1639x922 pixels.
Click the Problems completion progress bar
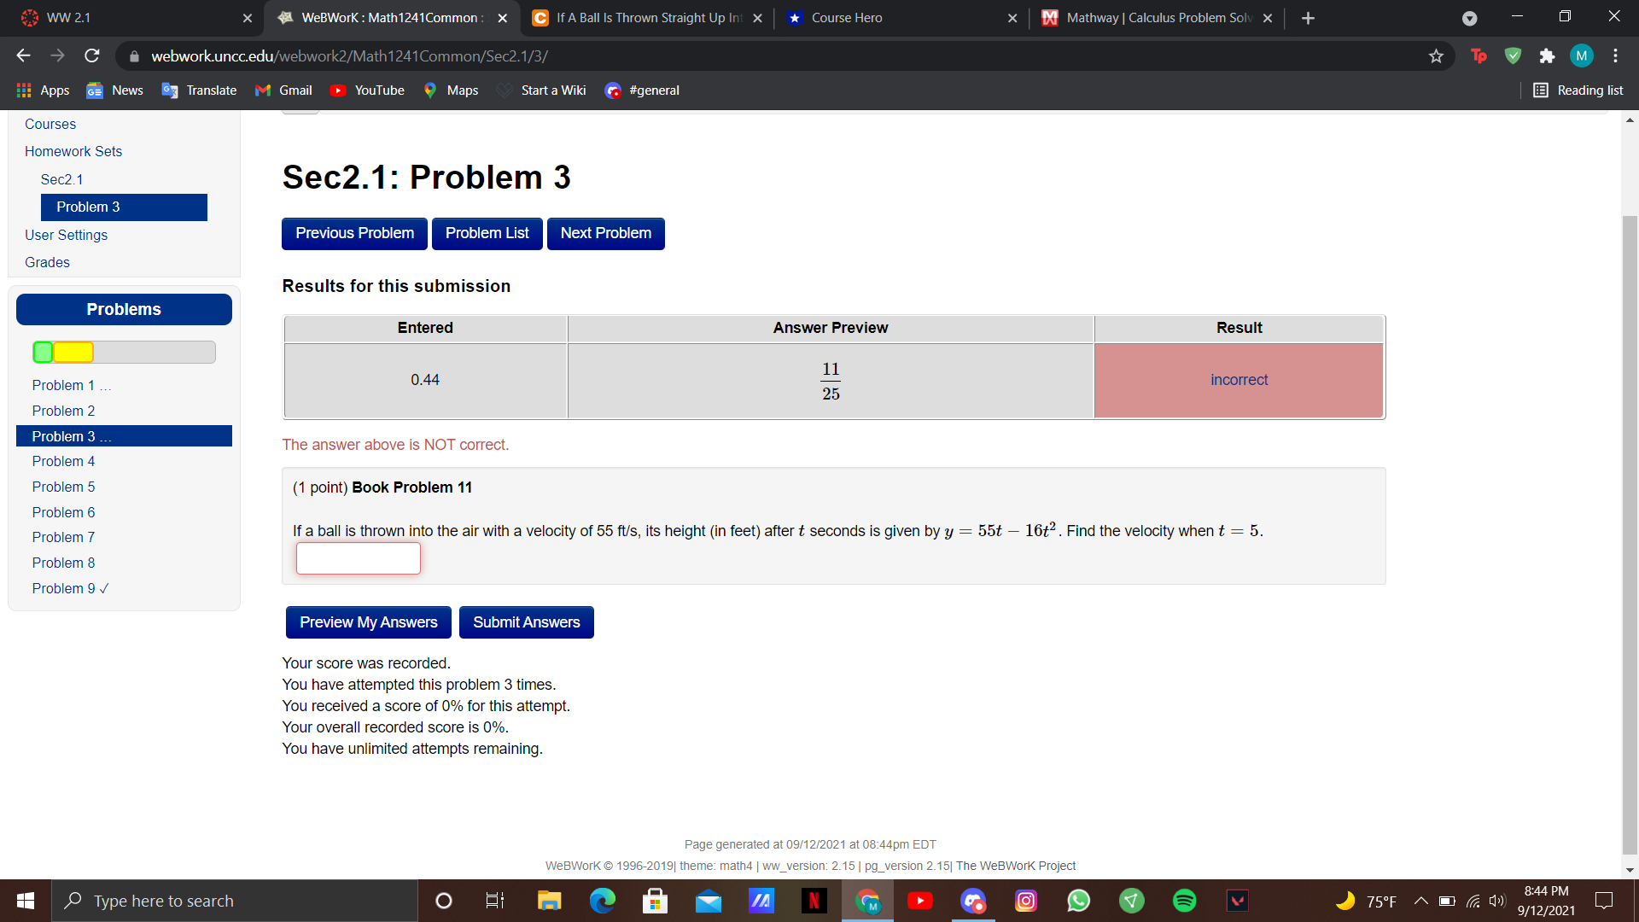pyautogui.click(x=123, y=351)
